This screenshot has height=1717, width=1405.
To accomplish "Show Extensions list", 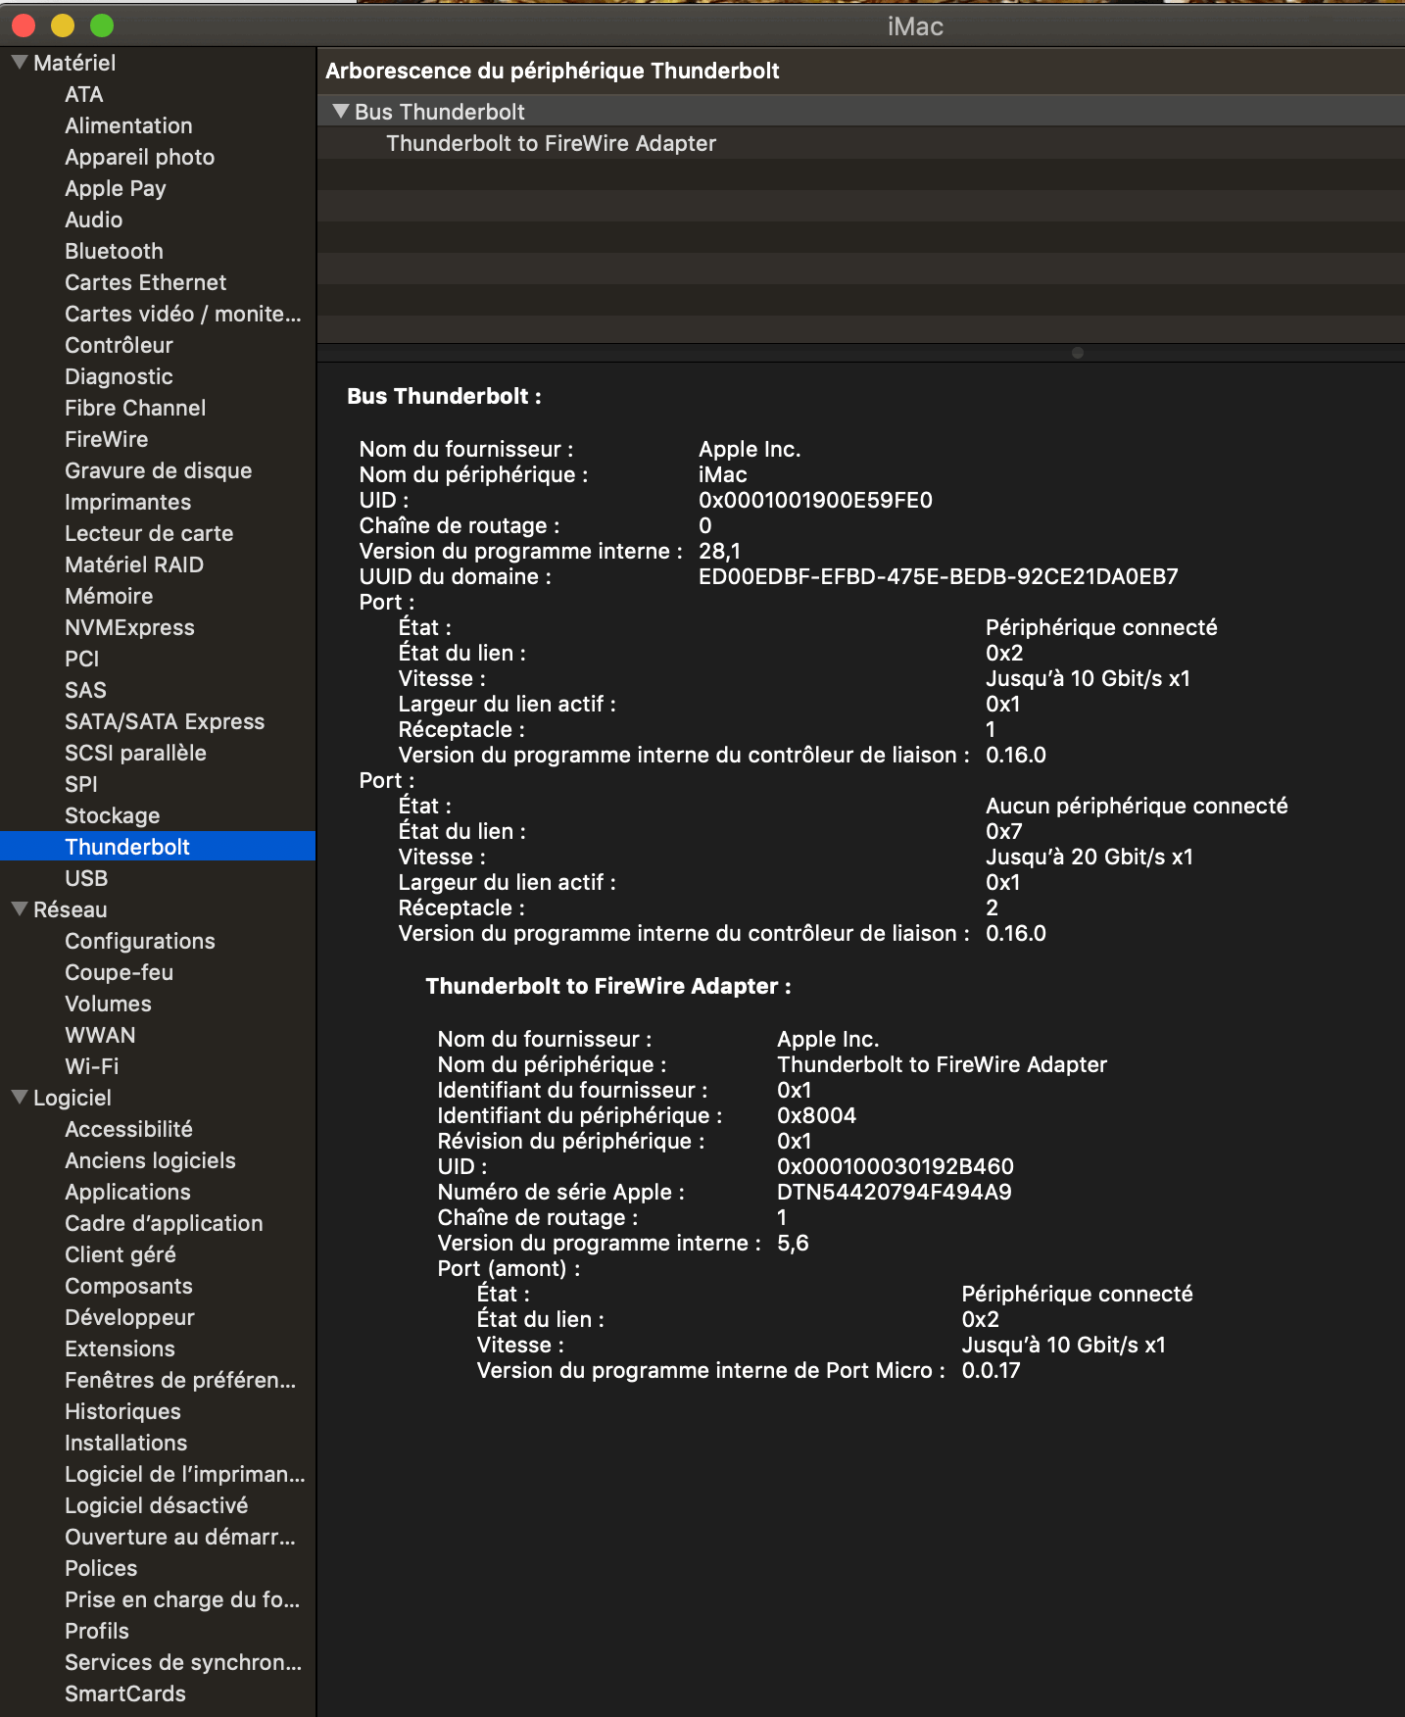I will tap(120, 1349).
